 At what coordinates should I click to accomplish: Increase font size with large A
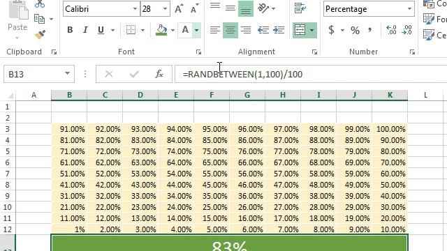tap(179, 9)
